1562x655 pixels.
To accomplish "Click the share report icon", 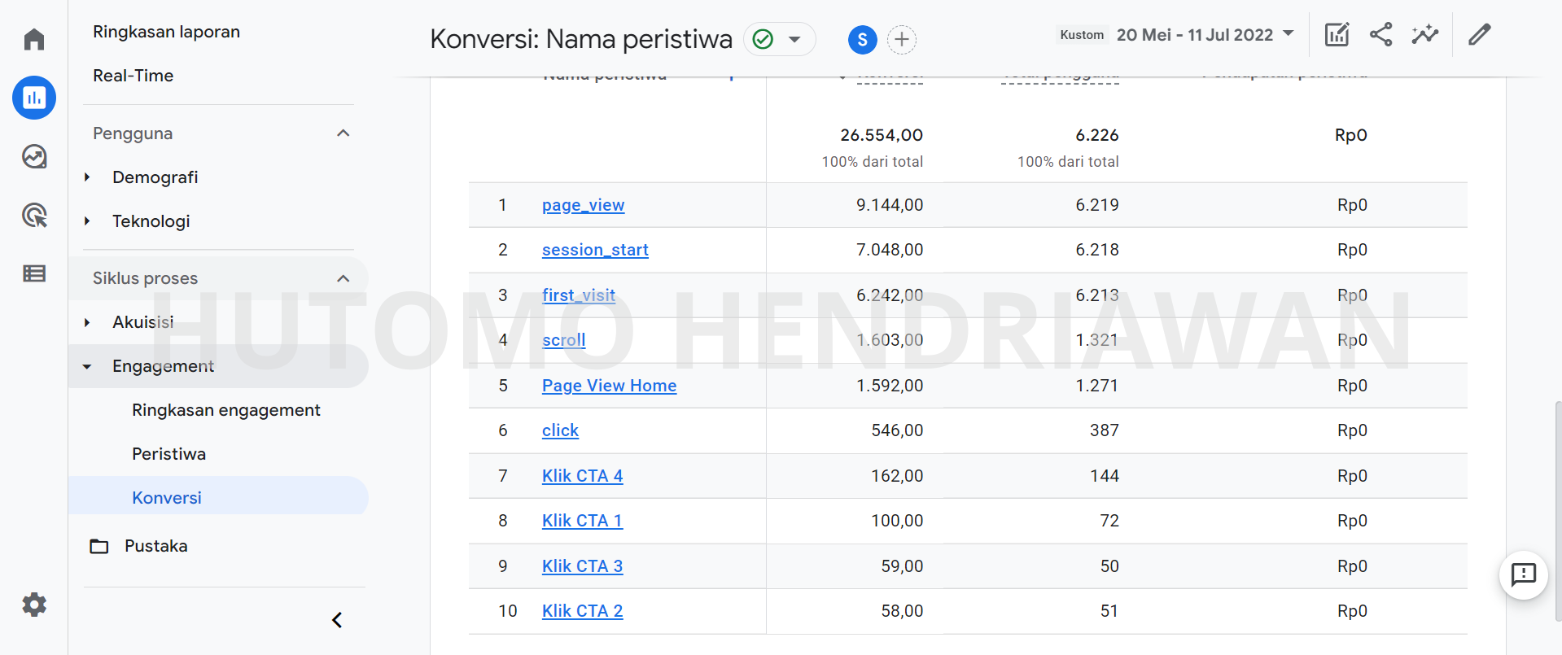I will point(1380,34).
